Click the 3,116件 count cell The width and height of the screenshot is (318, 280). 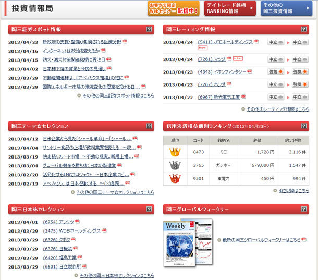pyautogui.click(x=293, y=152)
